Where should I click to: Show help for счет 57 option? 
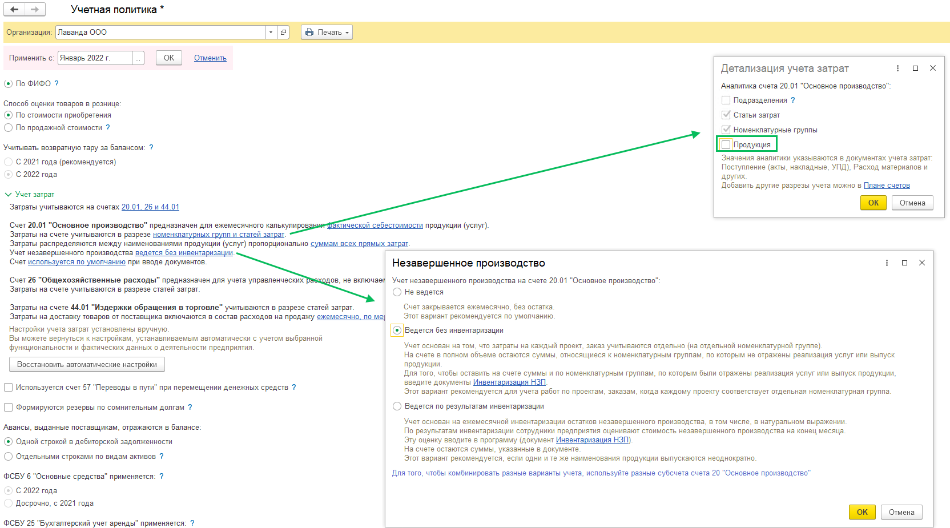click(294, 387)
